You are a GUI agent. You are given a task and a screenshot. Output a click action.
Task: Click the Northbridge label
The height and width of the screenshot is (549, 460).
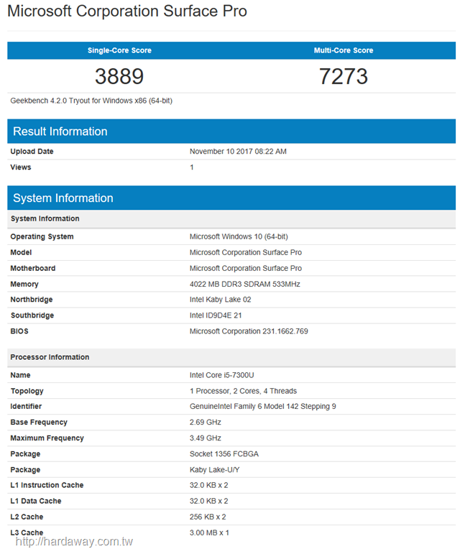pos(32,300)
